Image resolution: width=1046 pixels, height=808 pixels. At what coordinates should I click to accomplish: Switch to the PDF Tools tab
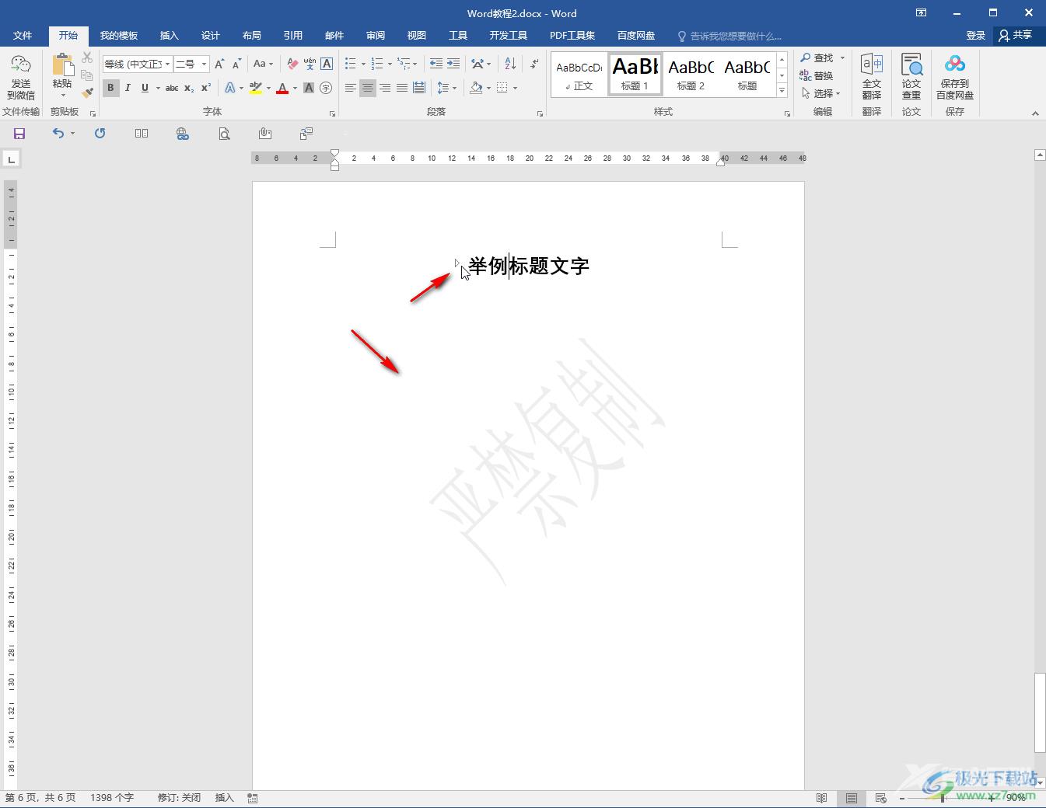click(572, 36)
